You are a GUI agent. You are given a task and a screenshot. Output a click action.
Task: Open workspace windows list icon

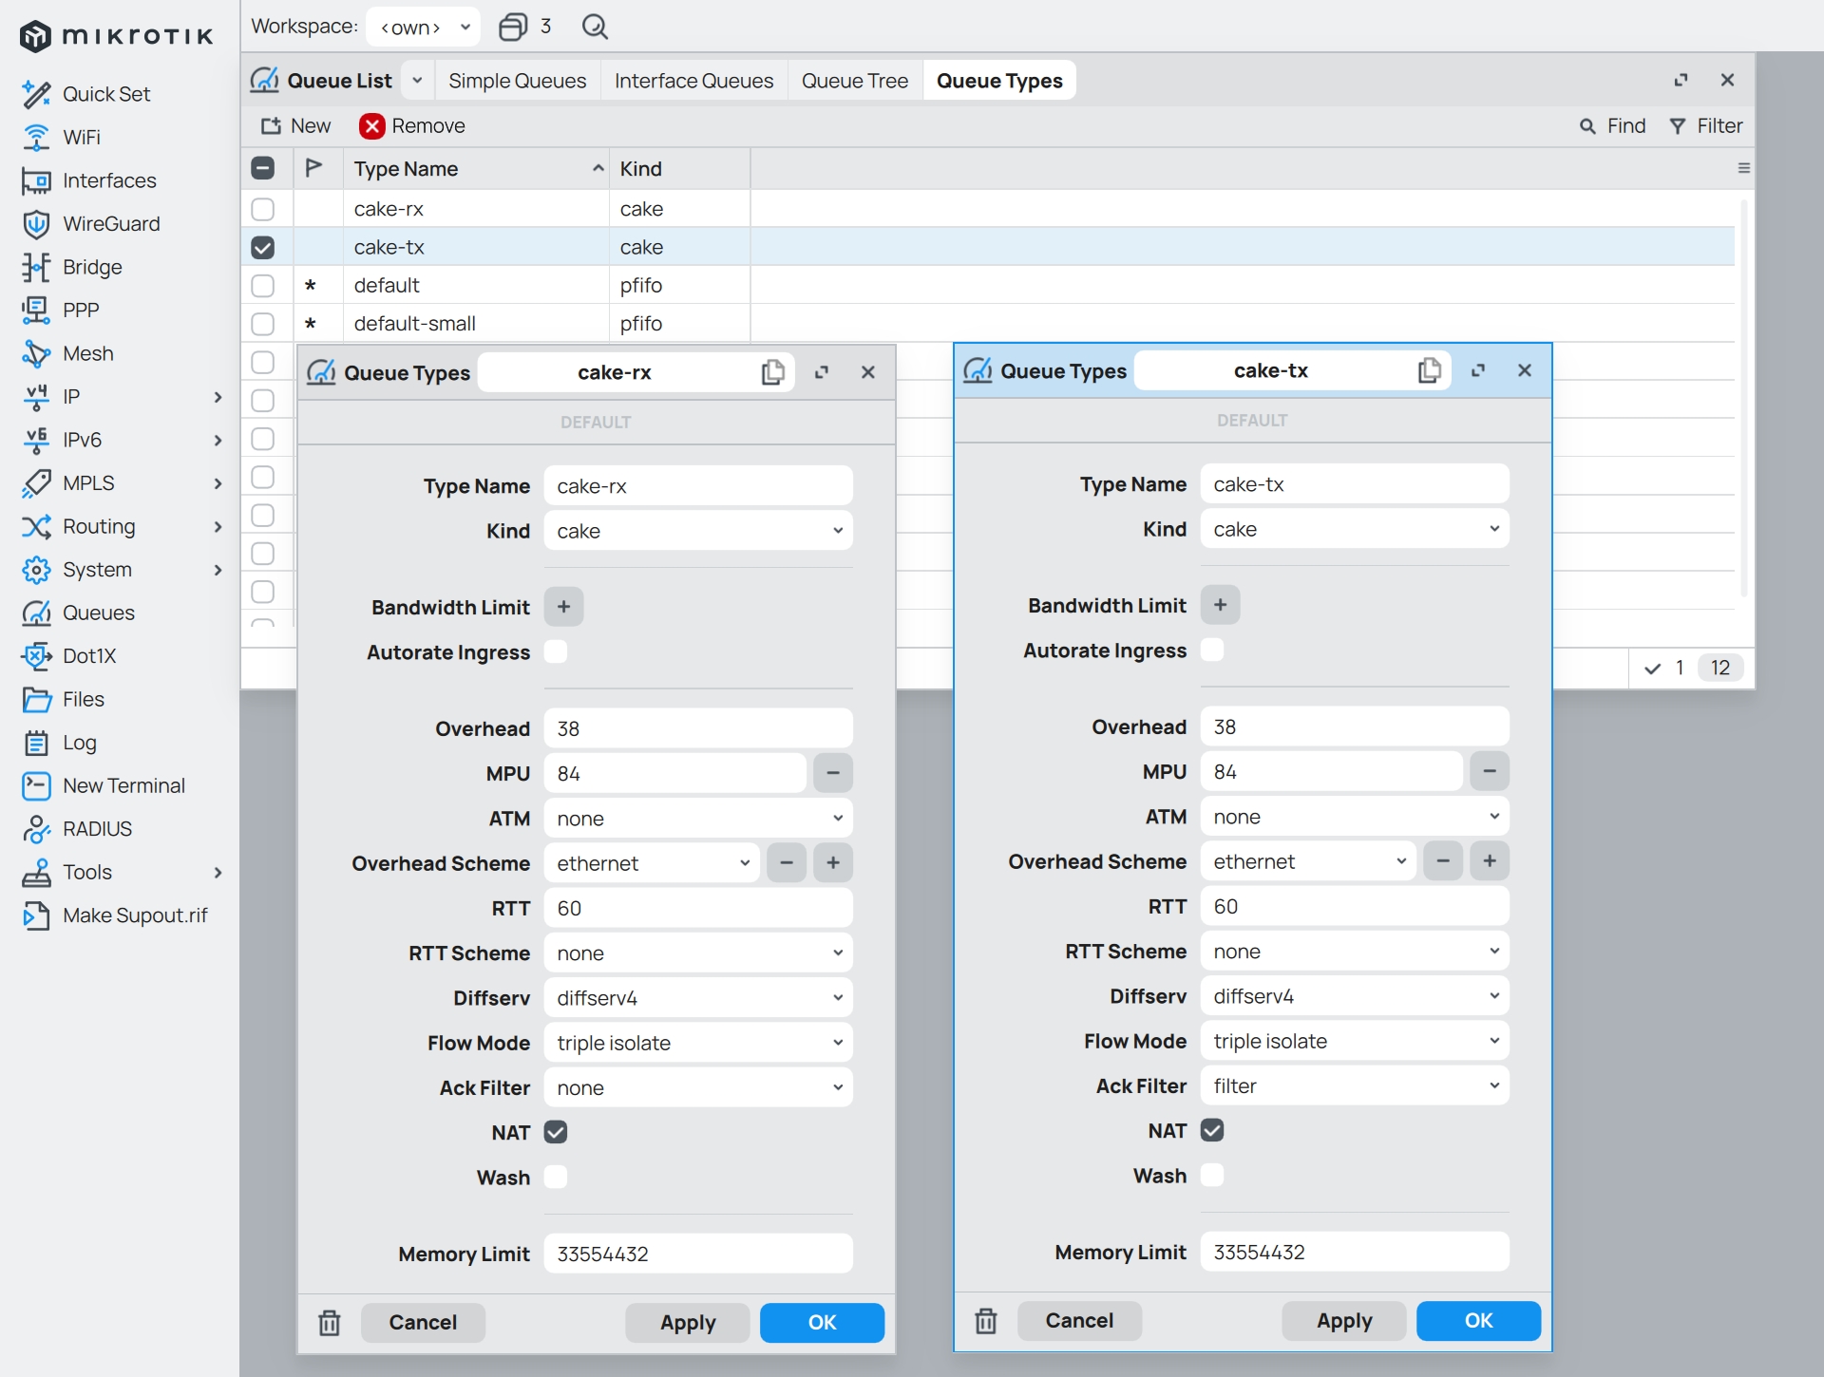pyautogui.click(x=513, y=27)
